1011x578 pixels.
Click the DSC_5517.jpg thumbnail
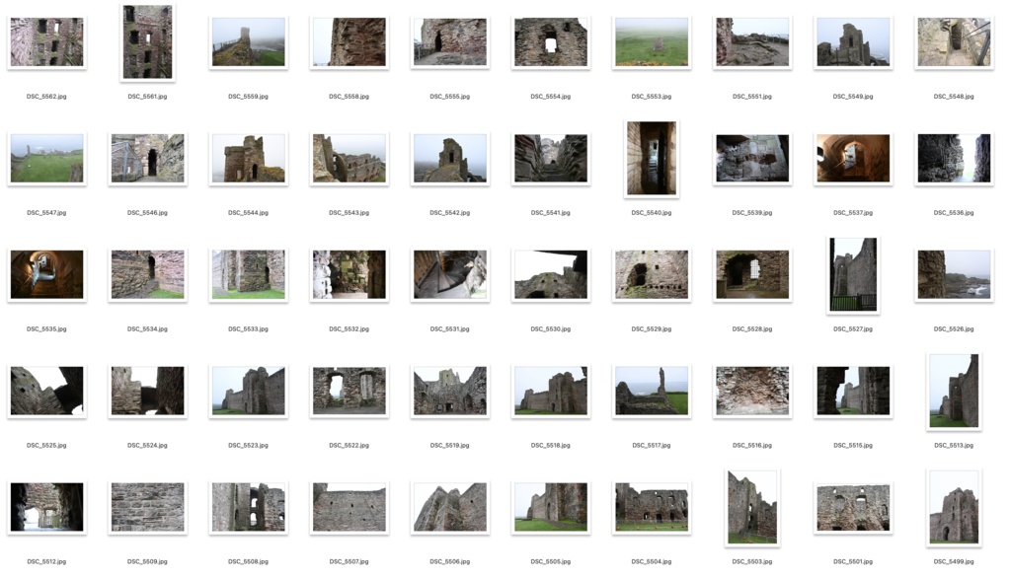click(652, 391)
